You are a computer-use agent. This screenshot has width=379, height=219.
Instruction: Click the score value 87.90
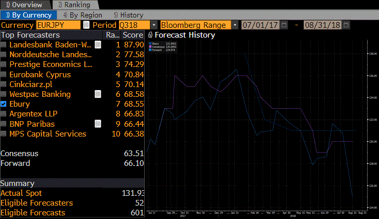[134, 45]
